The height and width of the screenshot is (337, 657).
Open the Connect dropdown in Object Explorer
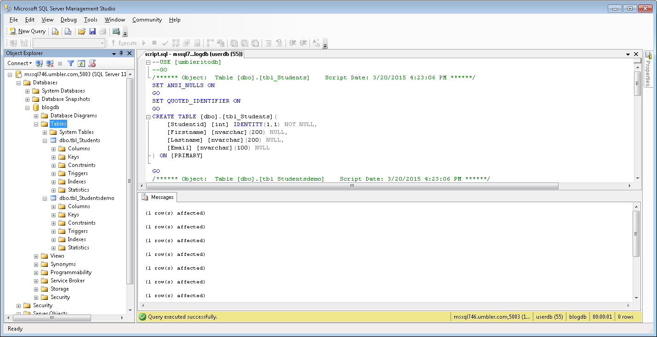click(19, 63)
